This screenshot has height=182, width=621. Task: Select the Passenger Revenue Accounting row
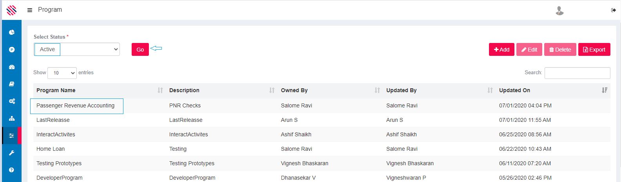(76, 106)
